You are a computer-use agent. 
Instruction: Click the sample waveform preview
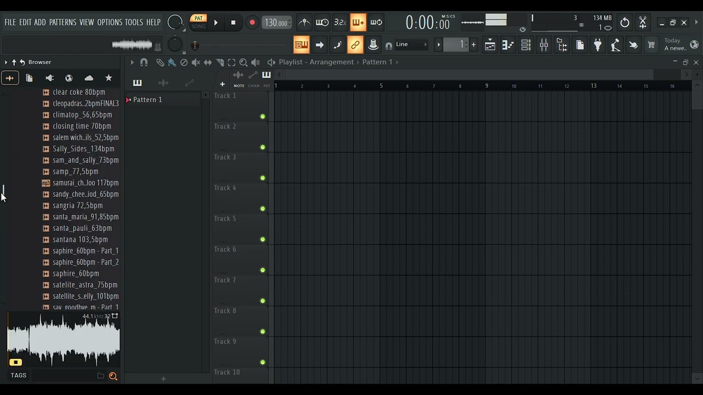point(64,341)
